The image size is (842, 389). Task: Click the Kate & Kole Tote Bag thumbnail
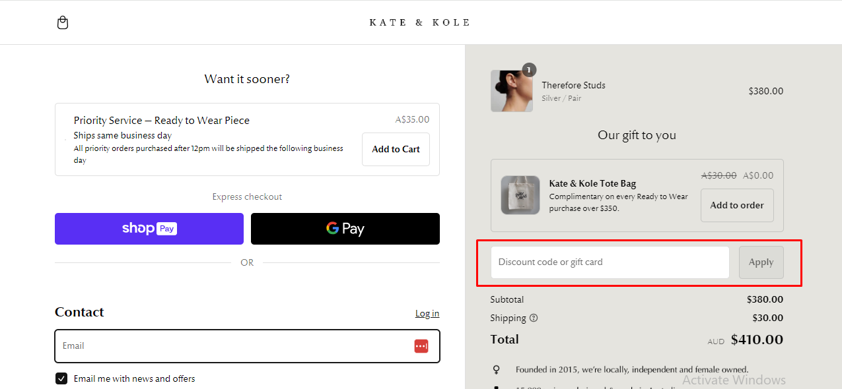click(520, 195)
